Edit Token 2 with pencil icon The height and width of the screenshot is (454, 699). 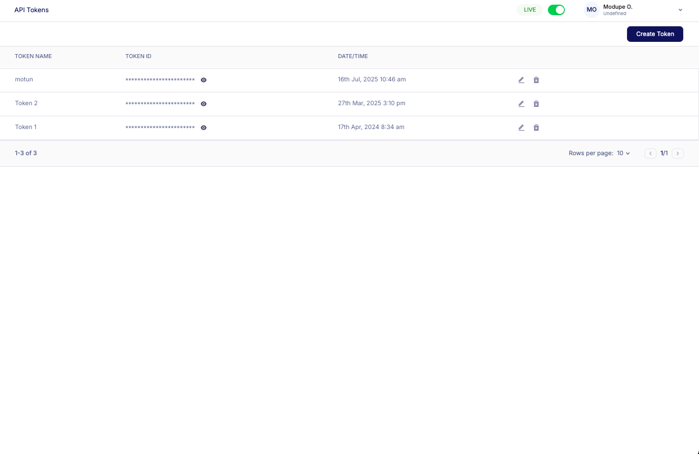click(521, 104)
